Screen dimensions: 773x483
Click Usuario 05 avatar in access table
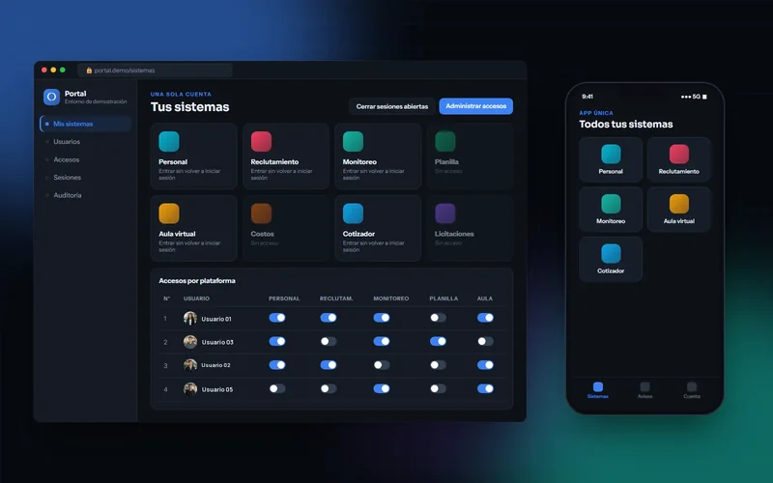pyautogui.click(x=190, y=389)
